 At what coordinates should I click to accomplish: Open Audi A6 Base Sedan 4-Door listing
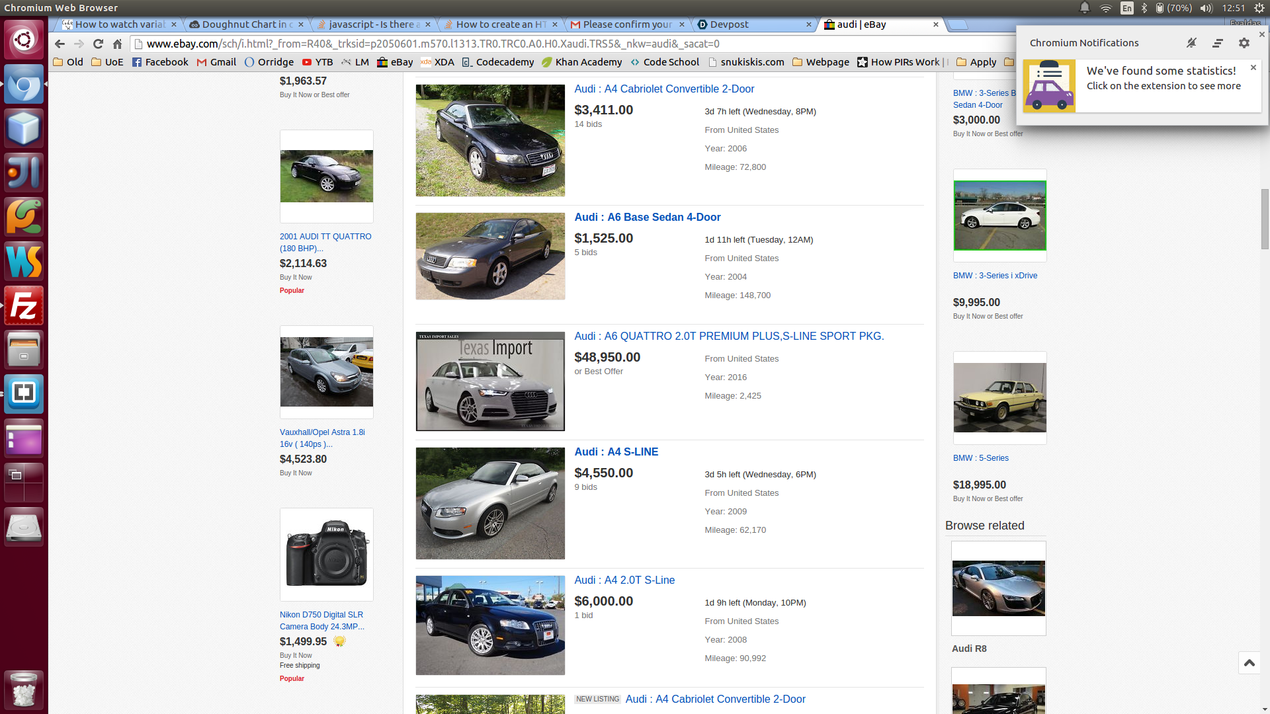647,217
